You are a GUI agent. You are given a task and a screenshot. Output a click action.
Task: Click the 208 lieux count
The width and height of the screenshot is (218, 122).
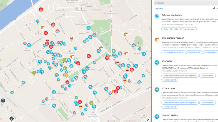(x=159, y=9)
